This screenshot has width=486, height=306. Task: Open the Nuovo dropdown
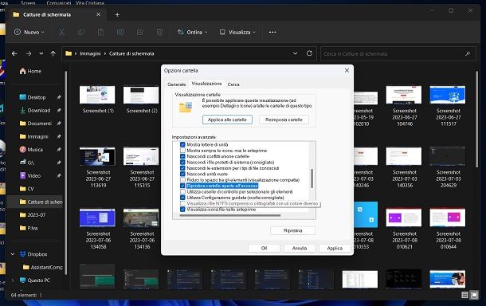click(29, 32)
